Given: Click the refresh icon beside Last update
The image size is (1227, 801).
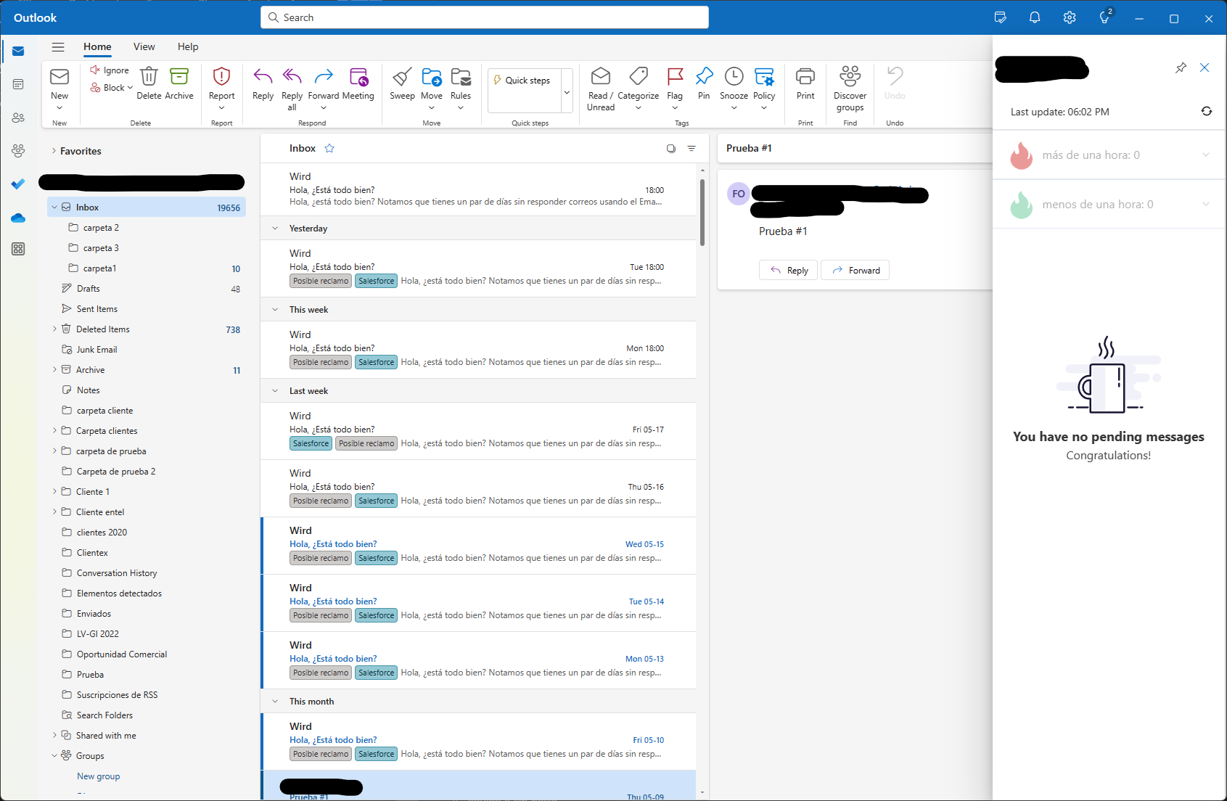Looking at the screenshot, I should click(x=1207, y=111).
